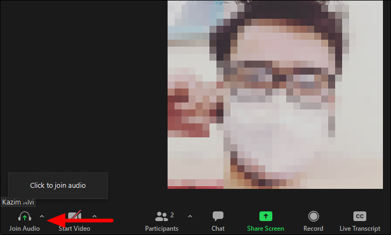Click the Share Screen label text
The width and height of the screenshot is (391, 235).
(265, 229)
